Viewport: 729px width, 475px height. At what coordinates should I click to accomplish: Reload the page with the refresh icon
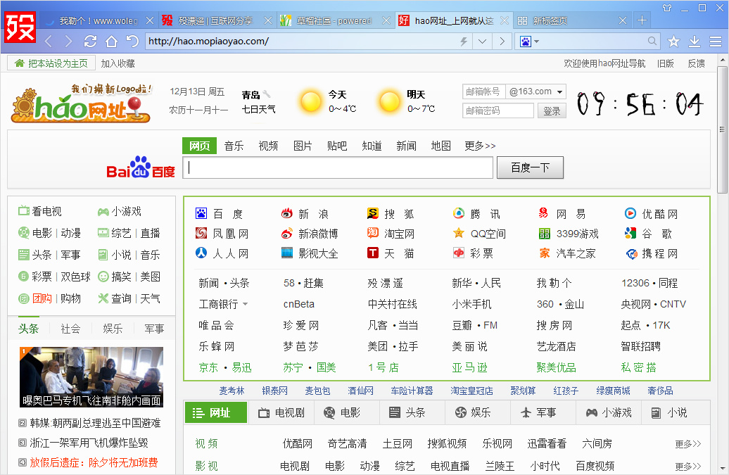90,42
